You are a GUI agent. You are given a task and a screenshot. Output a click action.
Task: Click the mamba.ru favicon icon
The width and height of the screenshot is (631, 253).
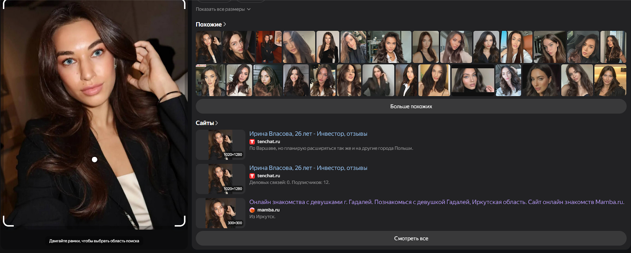click(252, 210)
